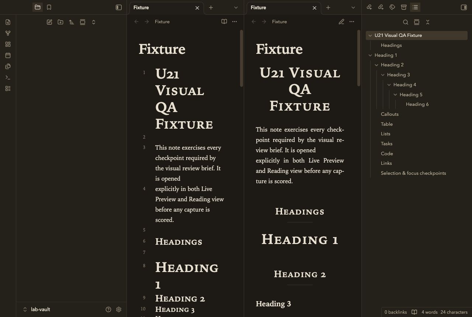Open help from the vault footer
The image size is (472, 317).
click(108, 310)
